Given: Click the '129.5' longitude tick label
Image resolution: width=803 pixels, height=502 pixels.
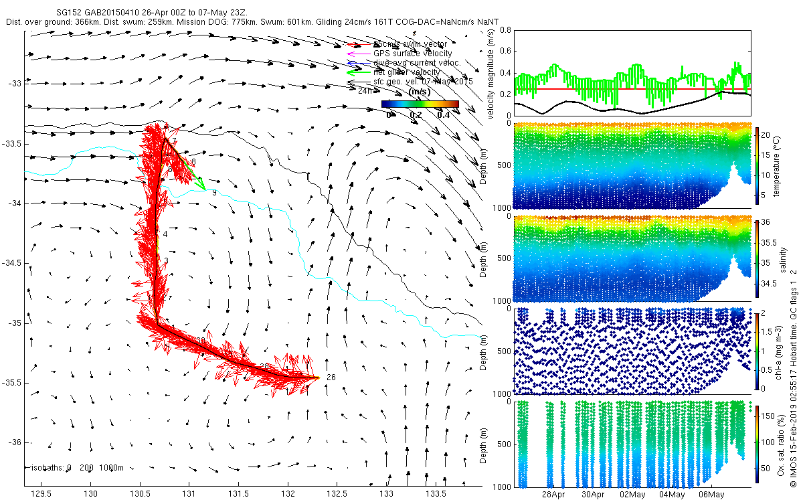Looking at the screenshot, I should [41, 494].
